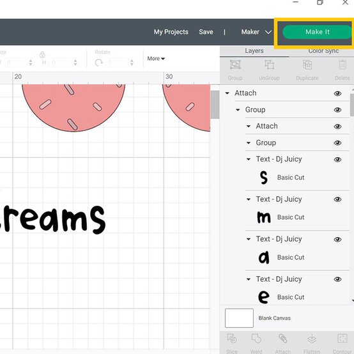Viewport: 354px width, 354px height.
Task: Click the Rotate value stepper arrows
Action: [x=132, y=63]
